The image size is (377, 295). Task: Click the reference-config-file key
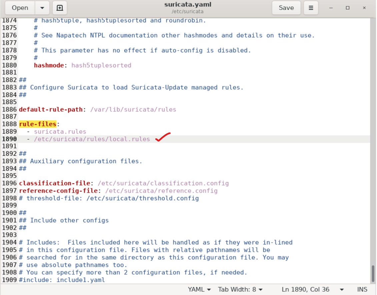tap(58, 191)
